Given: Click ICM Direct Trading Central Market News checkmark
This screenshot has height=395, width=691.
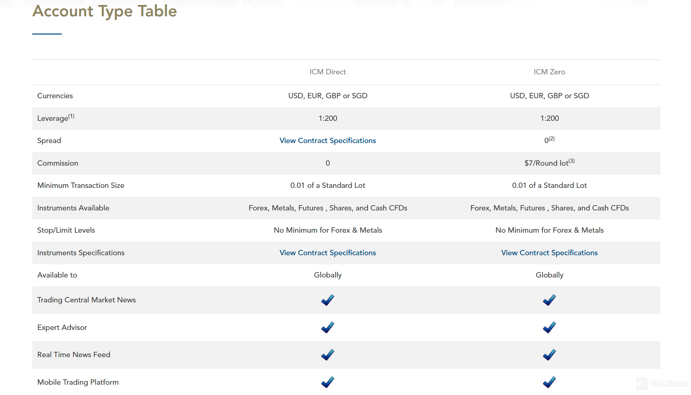Looking at the screenshot, I should (x=328, y=300).
